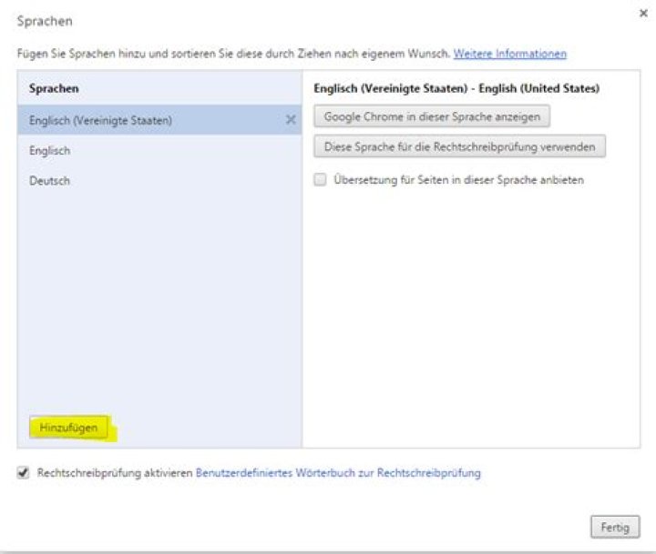Select the Deutsch language entry
This screenshot has width=656, height=554.
pos(159,180)
